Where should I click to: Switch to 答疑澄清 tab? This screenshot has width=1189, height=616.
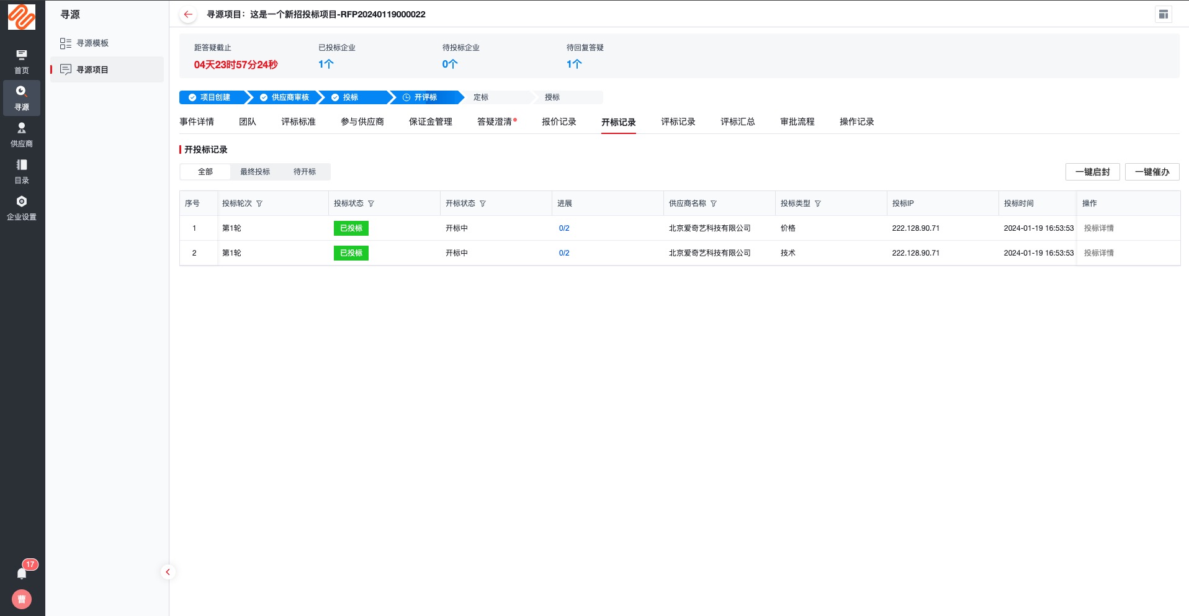(495, 122)
